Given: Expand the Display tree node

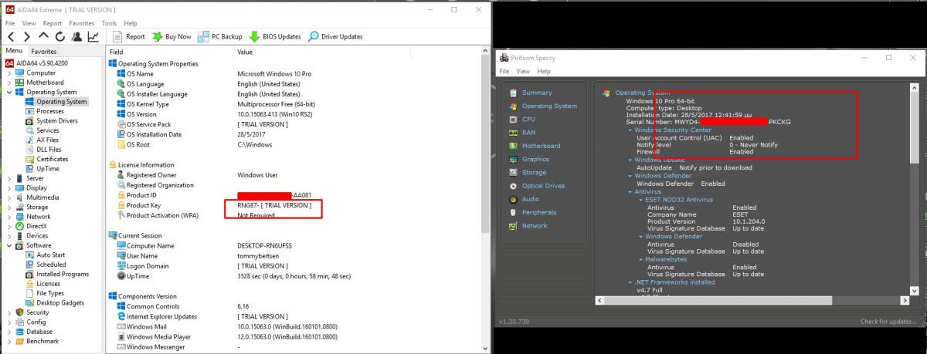Looking at the screenshot, I should [x=9, y=187].
